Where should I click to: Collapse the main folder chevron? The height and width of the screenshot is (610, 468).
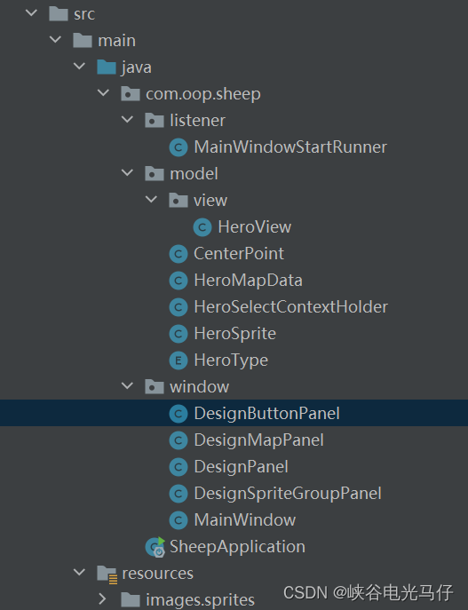click(x=55, y=39)
